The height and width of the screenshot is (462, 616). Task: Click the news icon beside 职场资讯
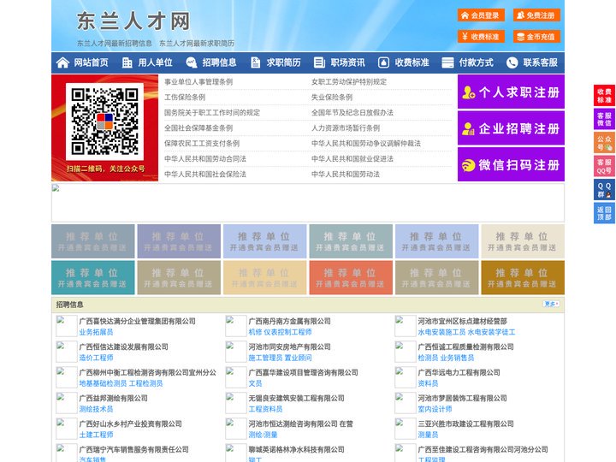tap(319, 62)
